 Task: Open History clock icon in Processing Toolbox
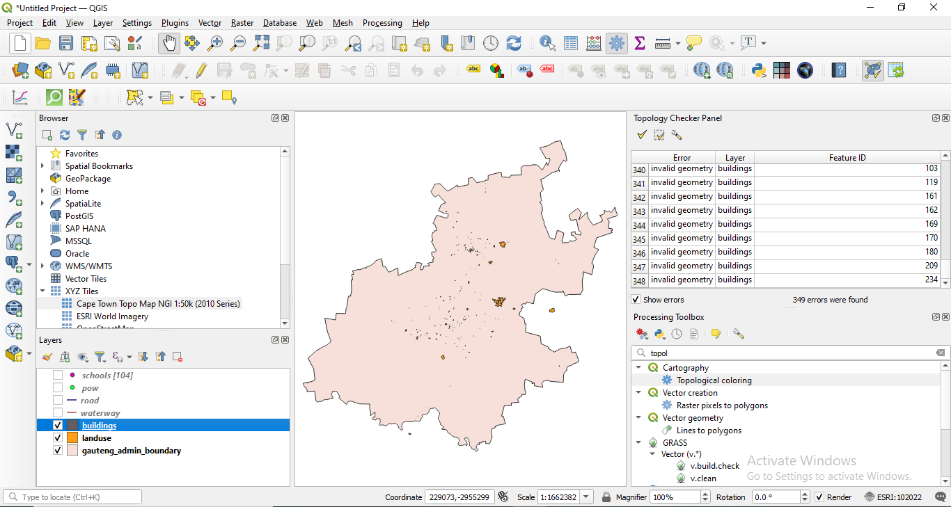click(677, 334)
